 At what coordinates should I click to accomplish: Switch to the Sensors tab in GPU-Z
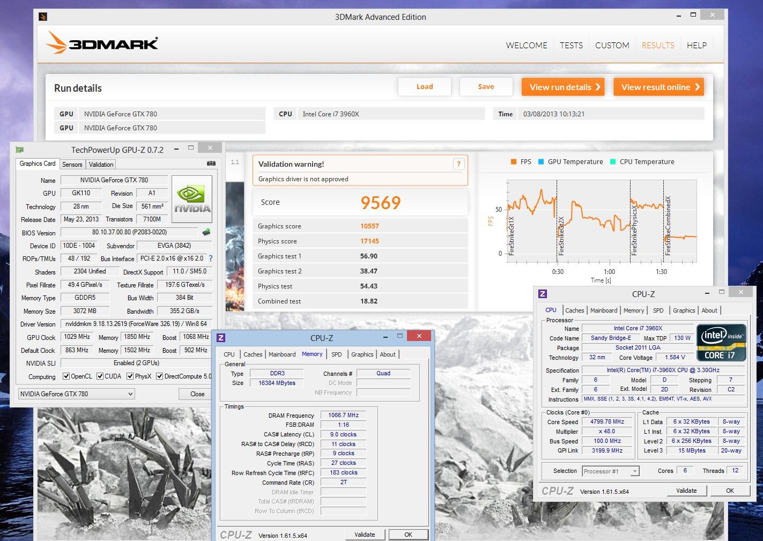(72, 165)
